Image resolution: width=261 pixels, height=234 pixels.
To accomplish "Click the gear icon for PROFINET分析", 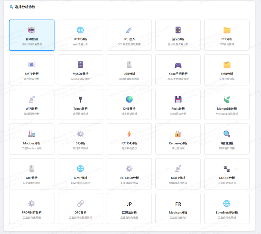I will click(32, 203).
